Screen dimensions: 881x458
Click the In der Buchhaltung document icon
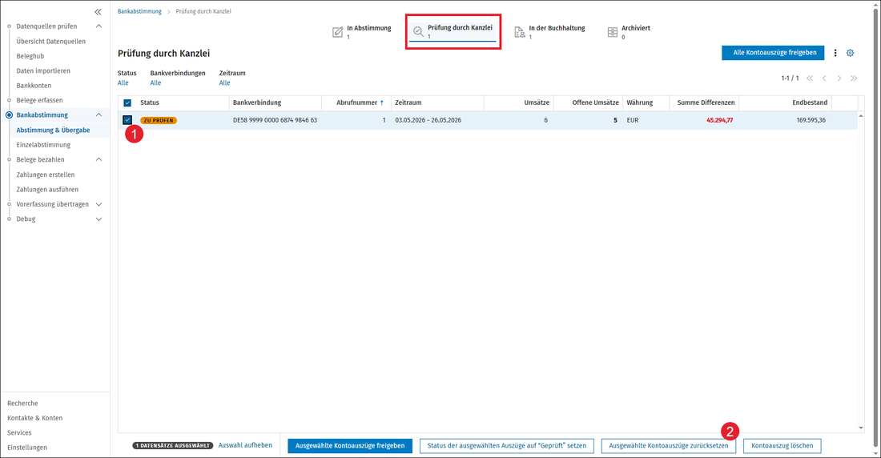coord(520,32)
